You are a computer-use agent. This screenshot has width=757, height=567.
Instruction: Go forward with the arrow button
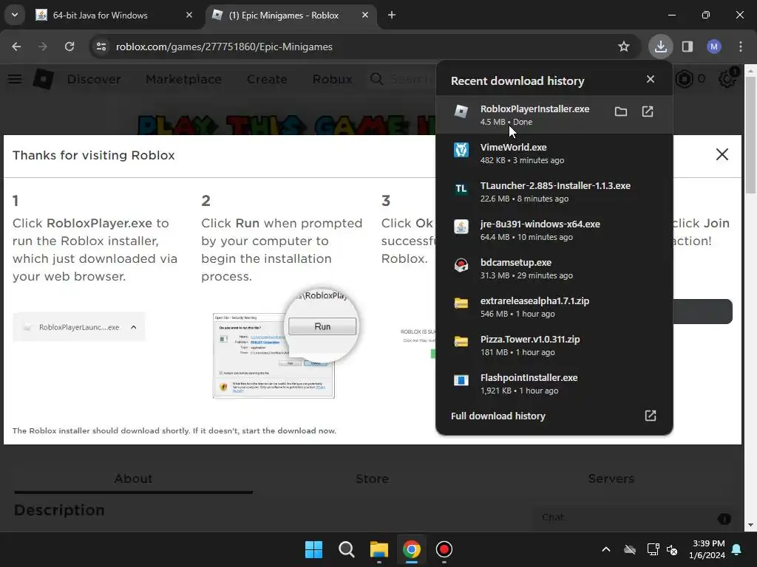43,47
